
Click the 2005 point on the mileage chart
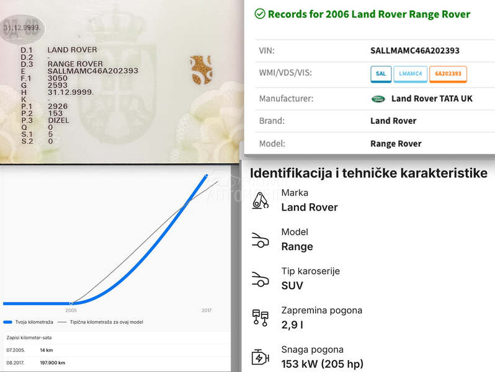(71, 303)
